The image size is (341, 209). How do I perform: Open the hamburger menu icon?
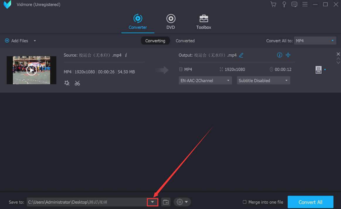click(305, 4)
